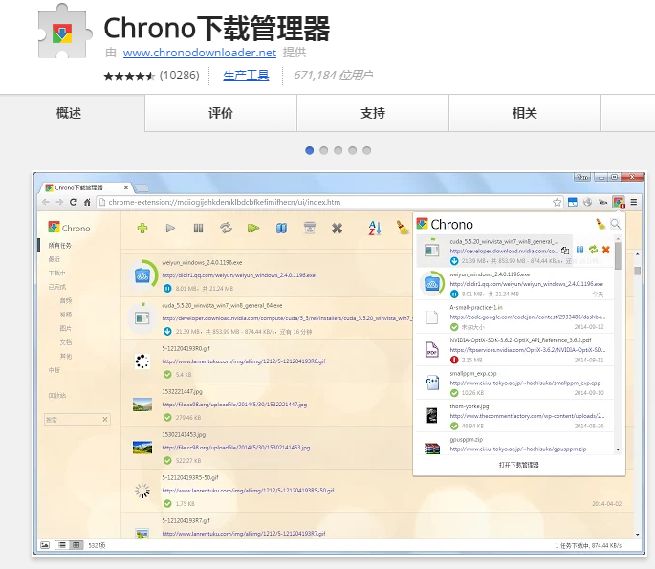
Task: Select the third carousel dot
Action: pyautogui.click(x=338, y=150)
